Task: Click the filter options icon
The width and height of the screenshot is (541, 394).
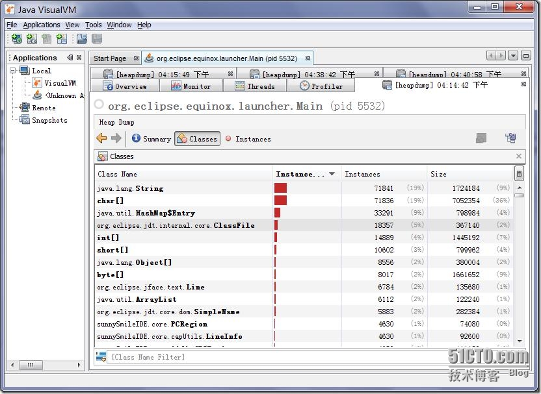Action: [x=101, y=357]
